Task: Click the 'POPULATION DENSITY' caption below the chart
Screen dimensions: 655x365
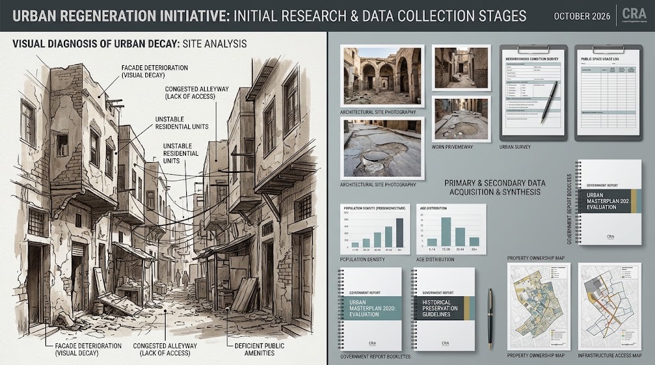Action: 362,260
